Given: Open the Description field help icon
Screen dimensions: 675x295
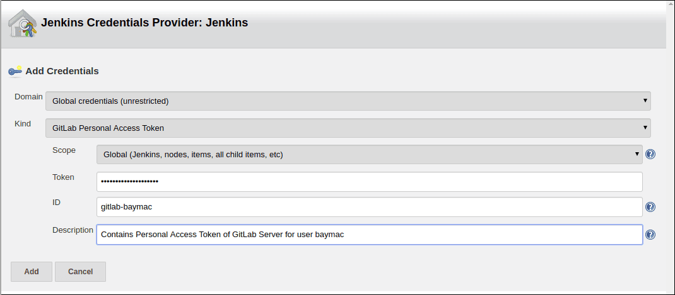Looking at the screenshot, I should 650,235.
